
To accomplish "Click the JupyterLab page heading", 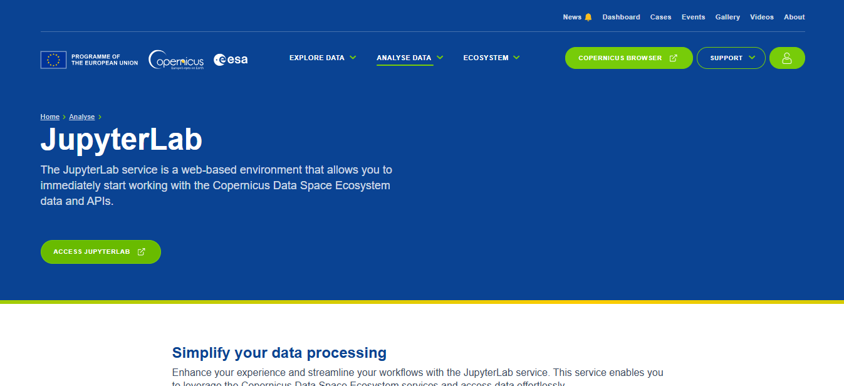I will [122, 140].
